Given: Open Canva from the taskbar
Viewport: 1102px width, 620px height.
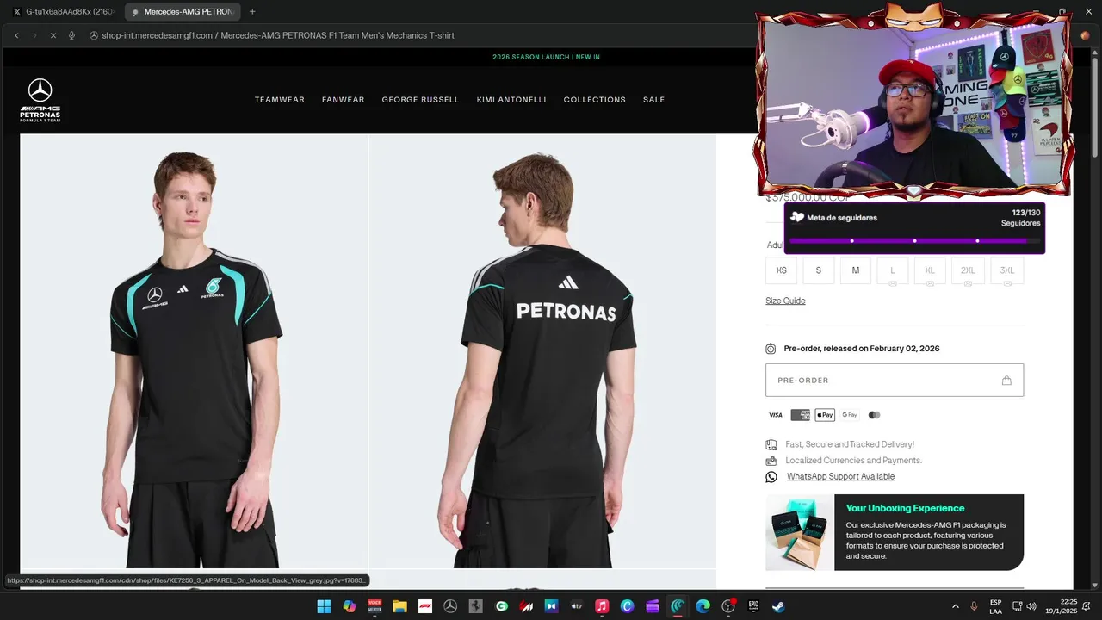Looking at the screenshot, I should coord(627,606).
